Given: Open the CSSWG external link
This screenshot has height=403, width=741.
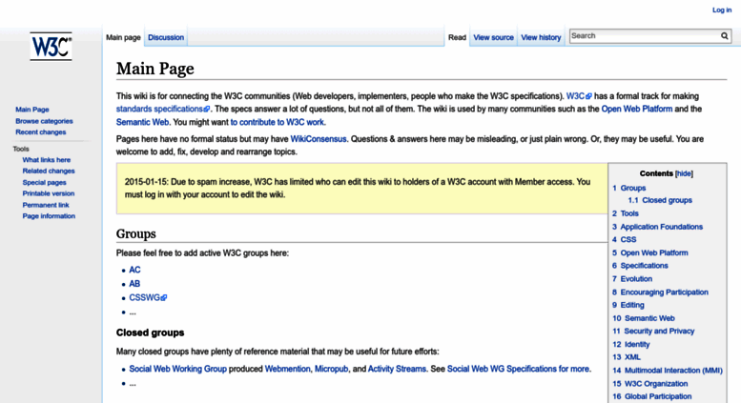Looking at the screenshot, I should [148, 298].
